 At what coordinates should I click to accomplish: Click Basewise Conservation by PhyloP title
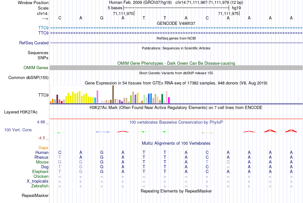click(x=176, y=122)
